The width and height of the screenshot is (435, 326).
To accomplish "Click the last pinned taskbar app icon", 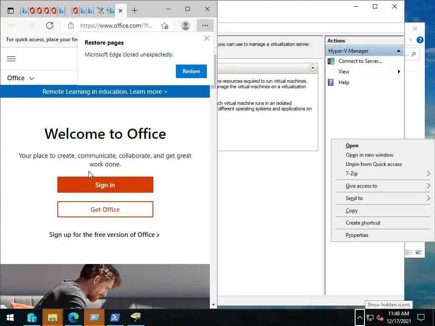I will (x=136, y=318).
